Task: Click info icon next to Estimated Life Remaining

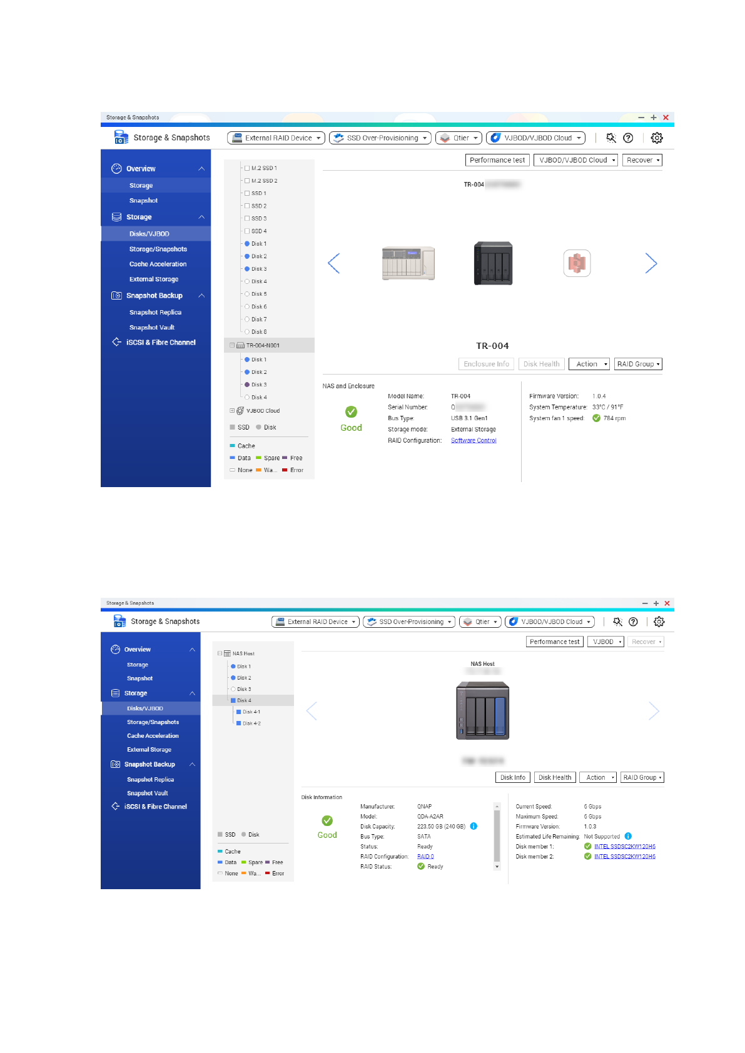Action: [628, 836]
